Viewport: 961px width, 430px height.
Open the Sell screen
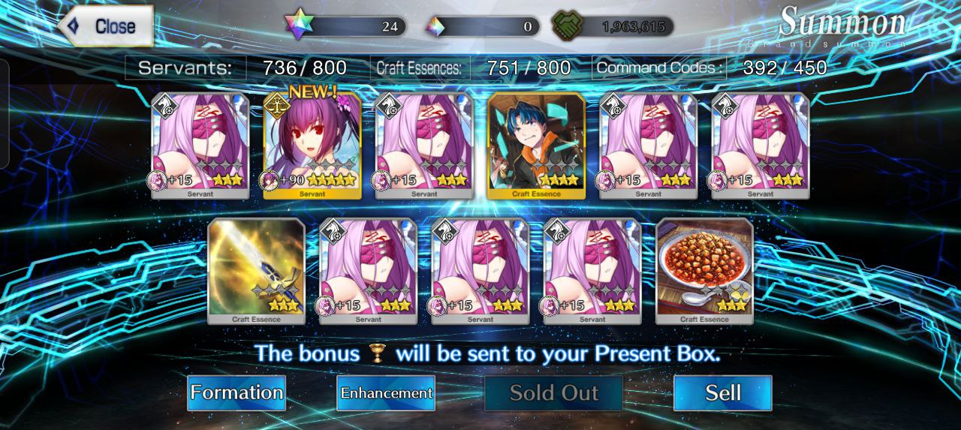[x=723, y=392]
